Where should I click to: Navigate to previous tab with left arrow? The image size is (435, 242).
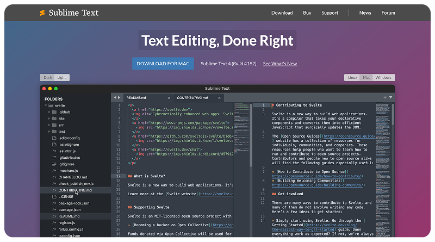tap(115, 98)
